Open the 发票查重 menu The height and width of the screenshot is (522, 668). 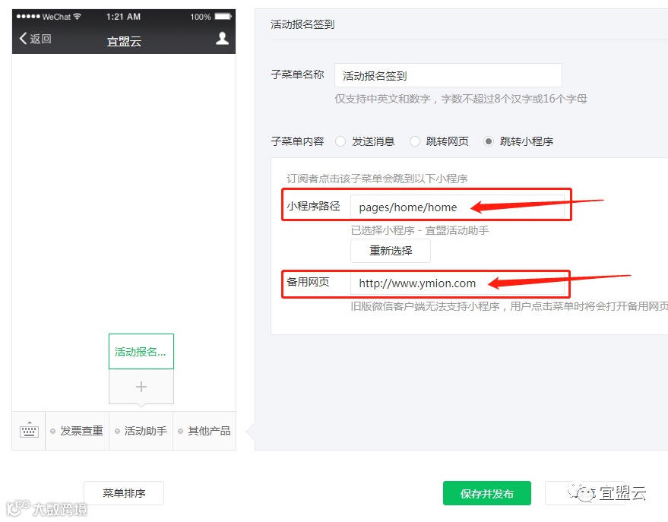point(77,431)
